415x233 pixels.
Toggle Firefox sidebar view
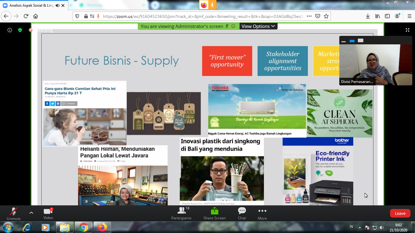pos(387,16)
